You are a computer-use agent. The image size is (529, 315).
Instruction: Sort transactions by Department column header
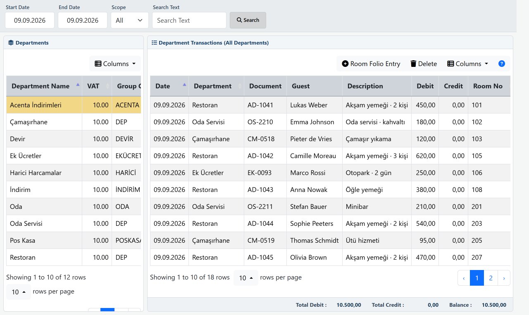point(217,86)
